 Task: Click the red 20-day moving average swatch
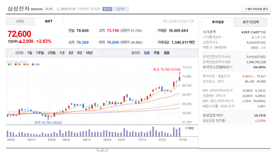[16, 64]
